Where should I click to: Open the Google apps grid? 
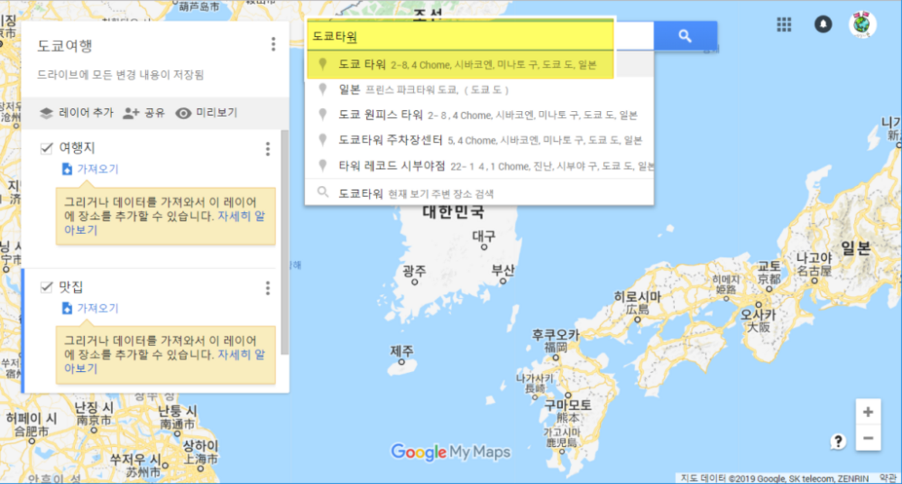[x=784, y=25]
